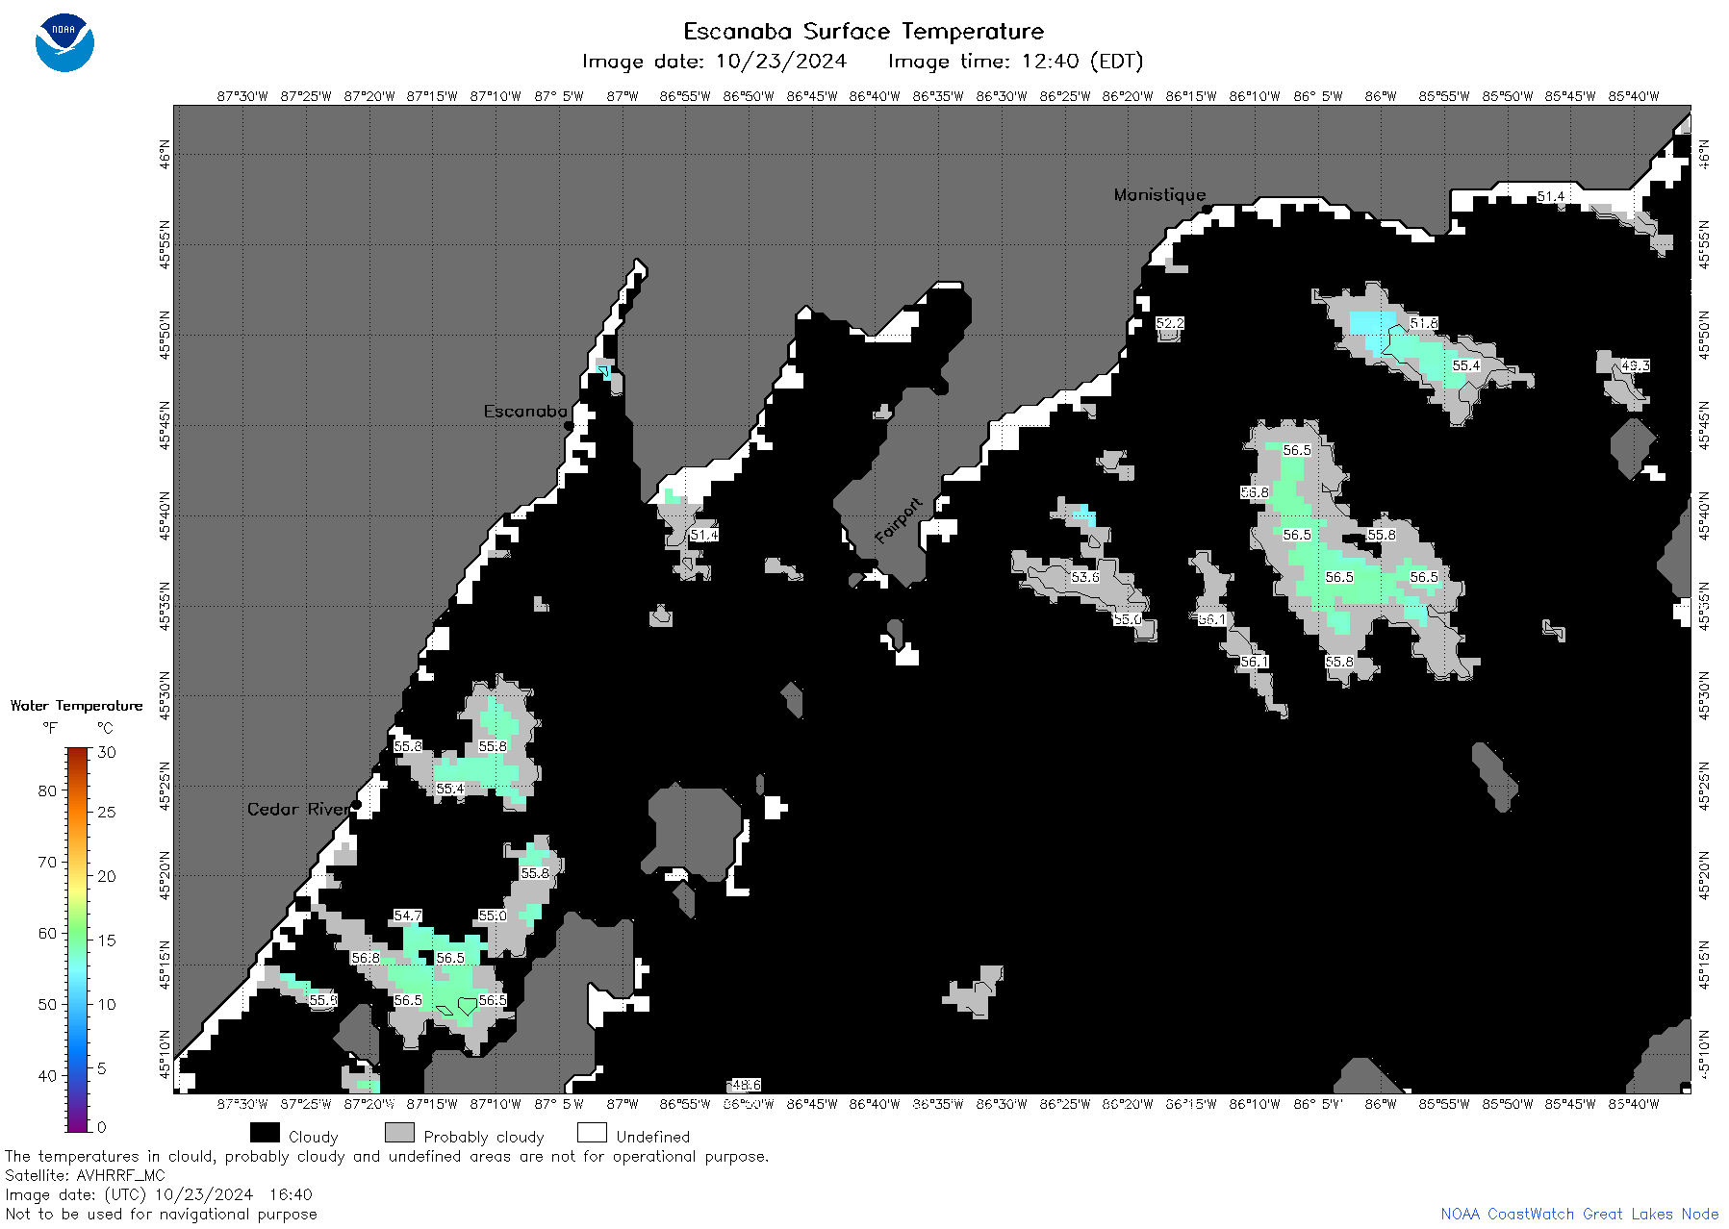Select the Fairport label on the peninsula
Image resolution: width=1729 pixels, height=1229 pixels.
click(x=899, y=521)
